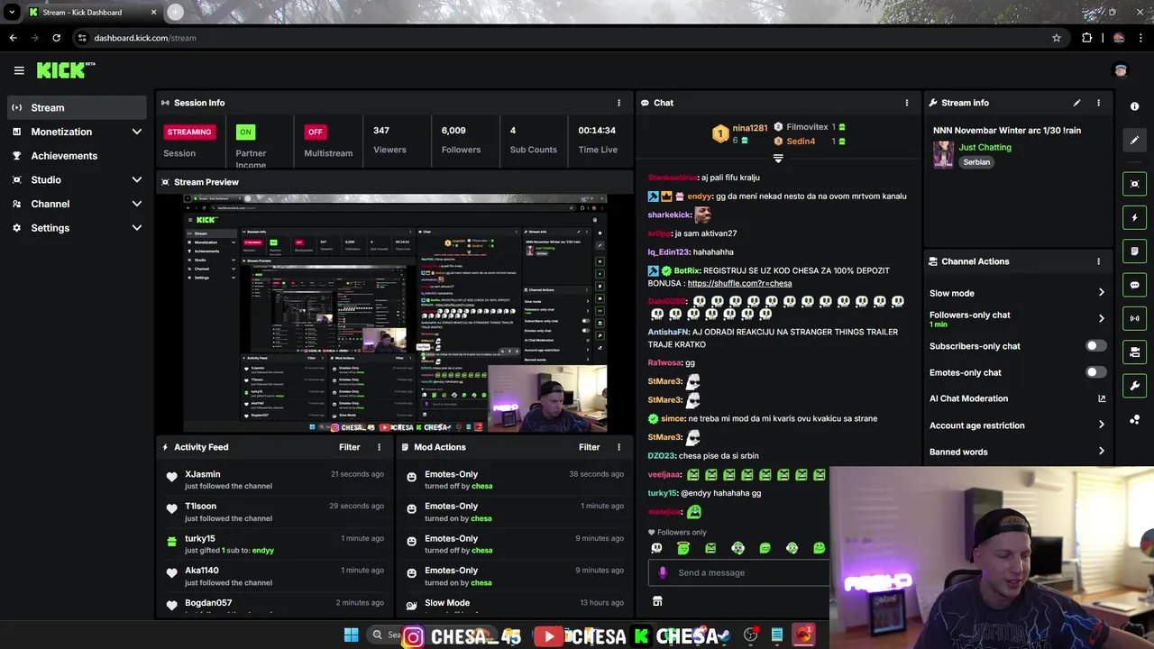Viewport: 1154px width, 649px height.
Task: Insert the skull emote from quick emotes
Action: 656,548
